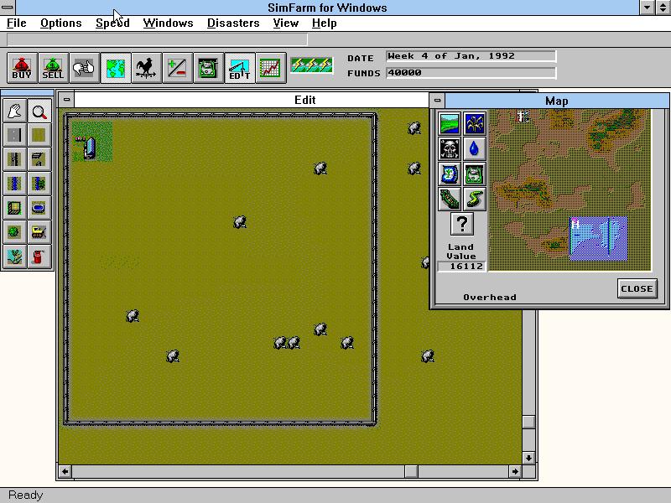Select the blue irrigation ditch tool
This screenshot has width=671, height=503.
15,184
